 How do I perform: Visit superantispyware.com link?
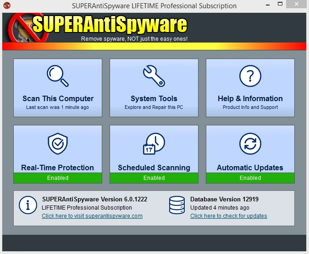coord(92,216)
